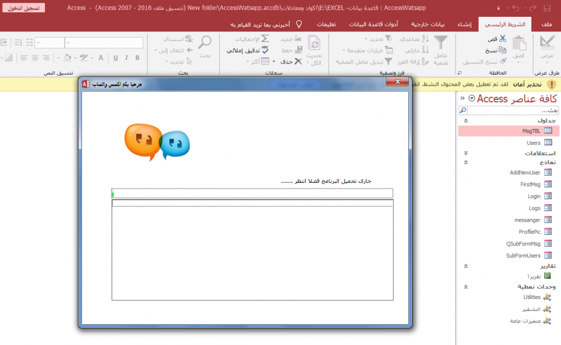Click the حذف delete record button
The image size is (561, 345).
[x=291, y=62]
